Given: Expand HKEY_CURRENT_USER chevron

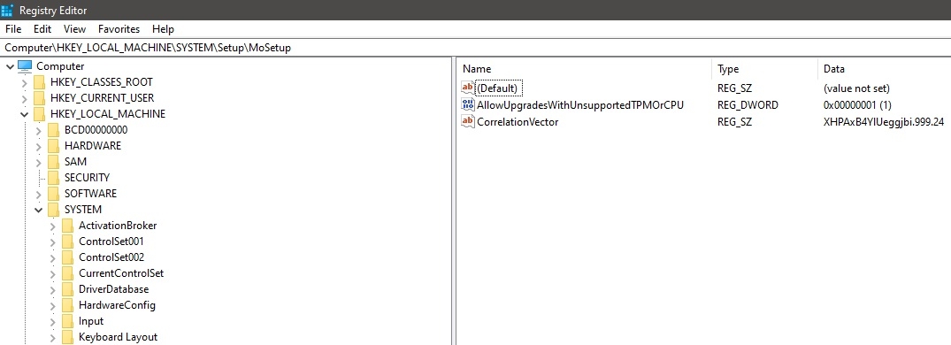Looking at the screenshot, I should (x=24, y=98).
